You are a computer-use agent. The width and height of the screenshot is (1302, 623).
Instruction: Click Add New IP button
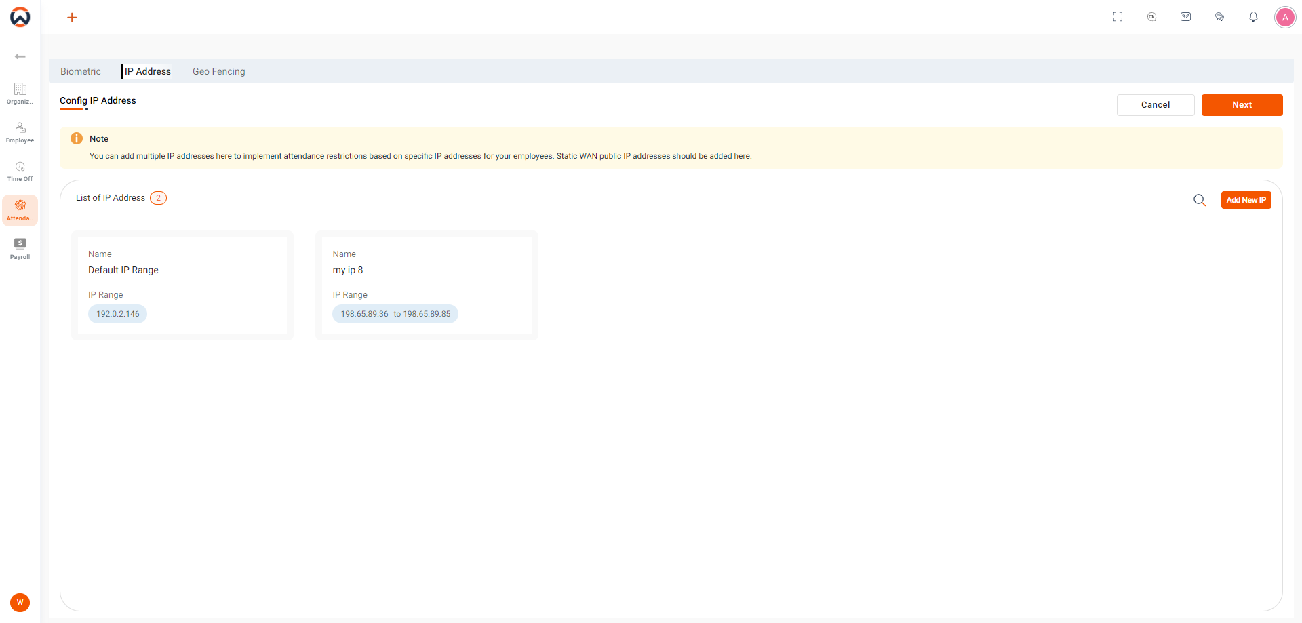[1246, 200]
